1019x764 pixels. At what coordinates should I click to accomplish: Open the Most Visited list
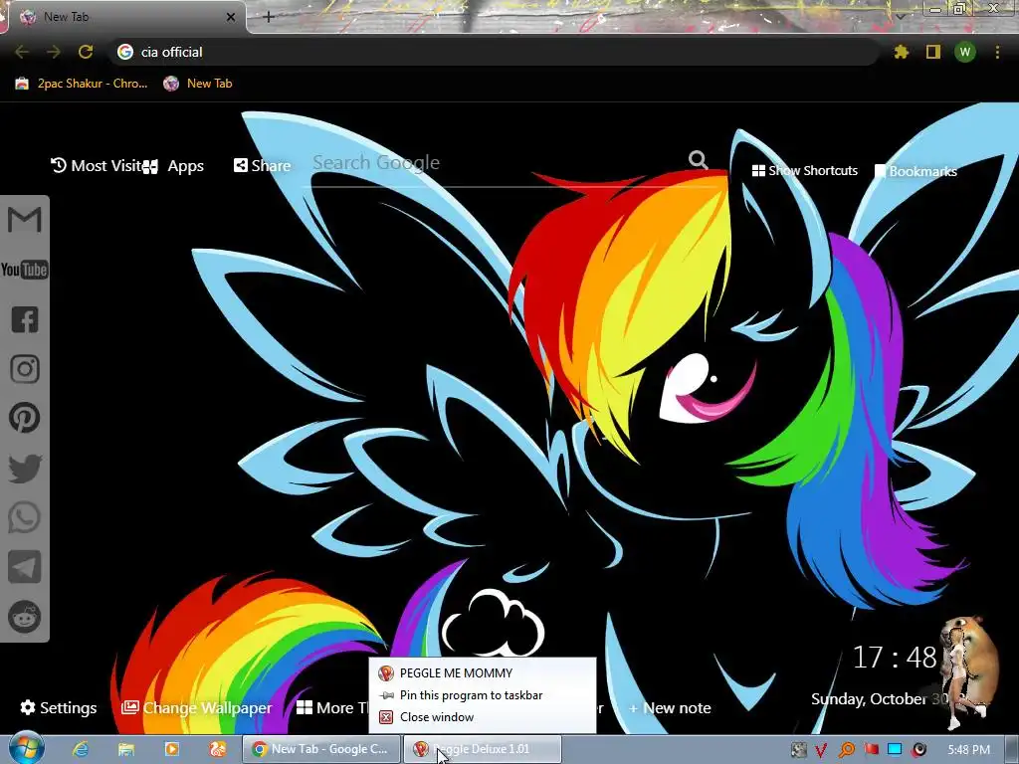point(97,166)
